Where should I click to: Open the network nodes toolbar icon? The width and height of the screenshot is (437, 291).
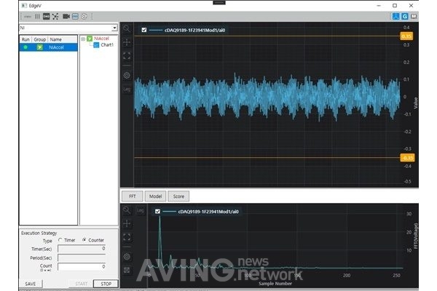(55, 17)
